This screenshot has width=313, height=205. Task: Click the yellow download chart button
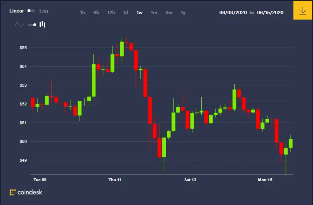(303, 10)
